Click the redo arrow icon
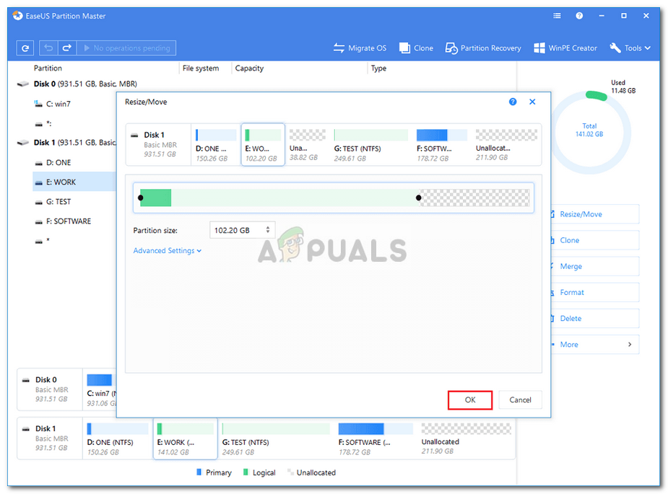668x494 pixels. point(67,48)
